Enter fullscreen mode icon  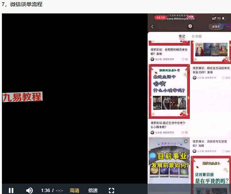(x=111, y=191)
